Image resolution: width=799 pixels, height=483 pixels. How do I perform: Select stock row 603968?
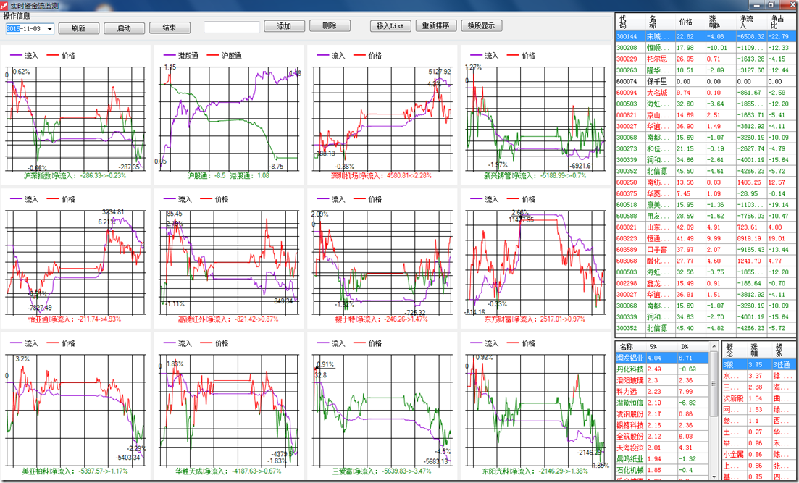pyautogui.click(x=706, y=261)
